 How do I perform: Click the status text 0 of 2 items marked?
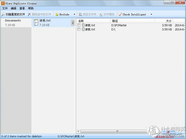coord(22,137)
